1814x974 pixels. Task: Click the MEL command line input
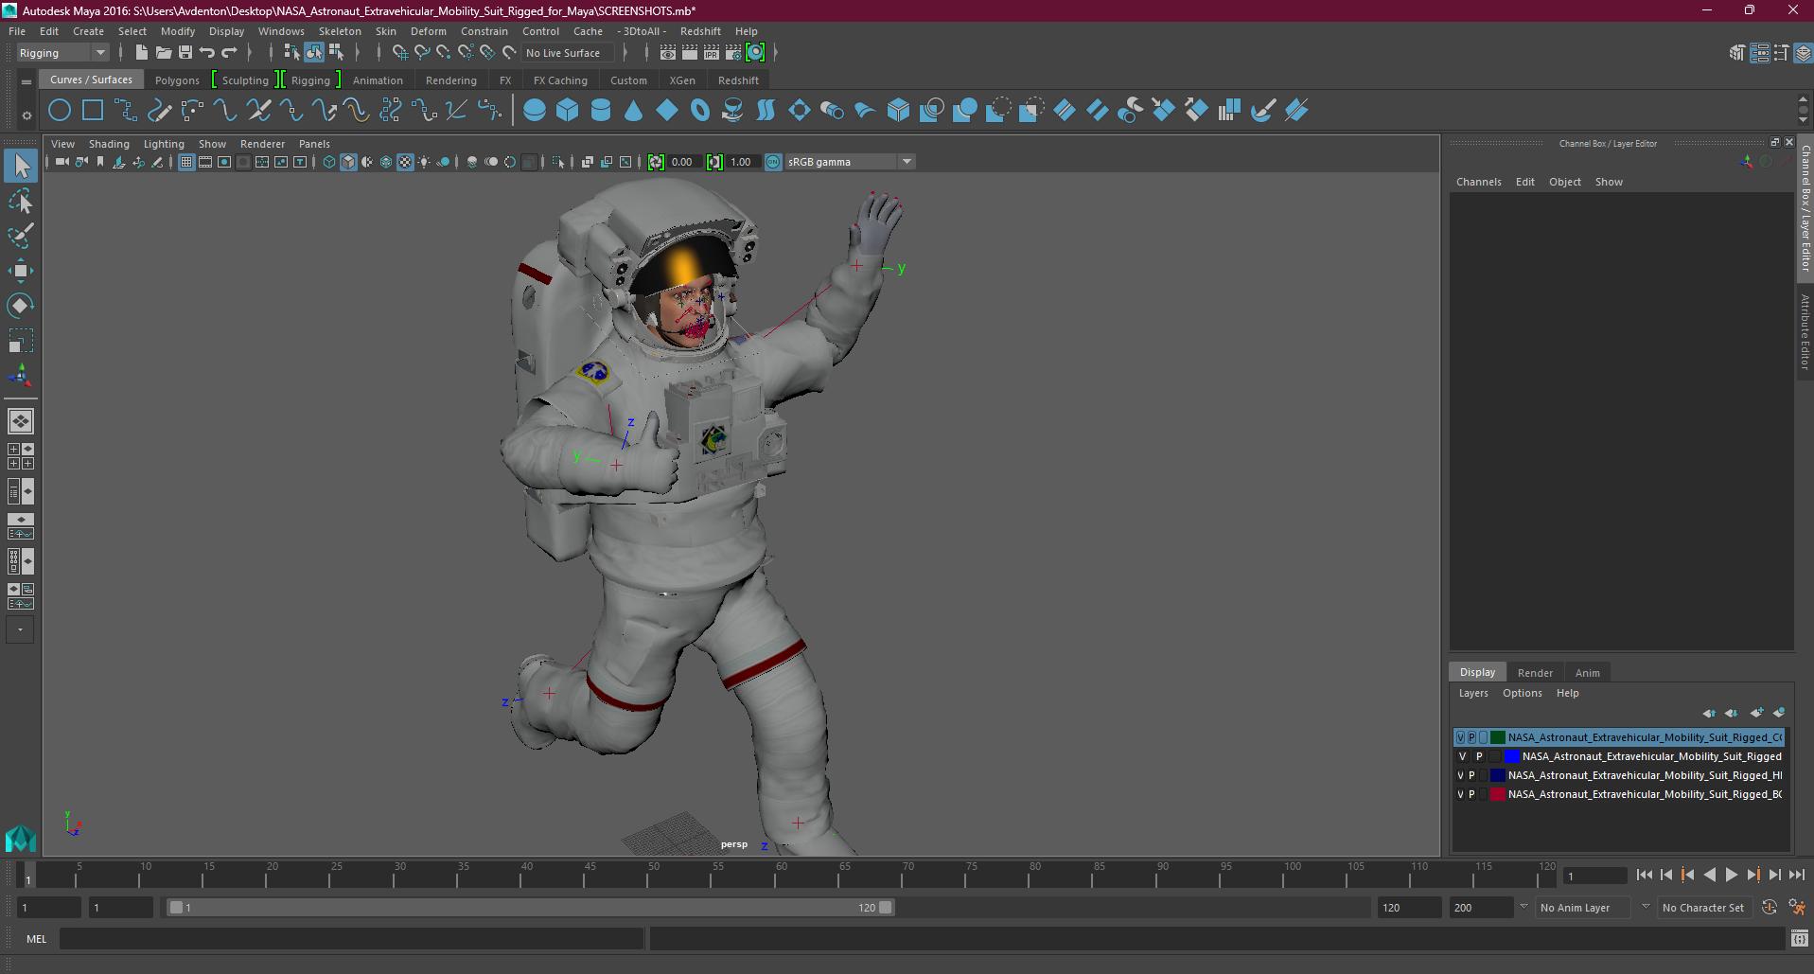click(x=352, y=939)
